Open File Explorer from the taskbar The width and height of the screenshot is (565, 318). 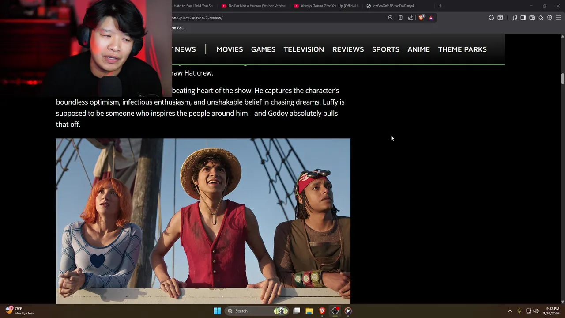pyautogui.click(x=309, y=311)
